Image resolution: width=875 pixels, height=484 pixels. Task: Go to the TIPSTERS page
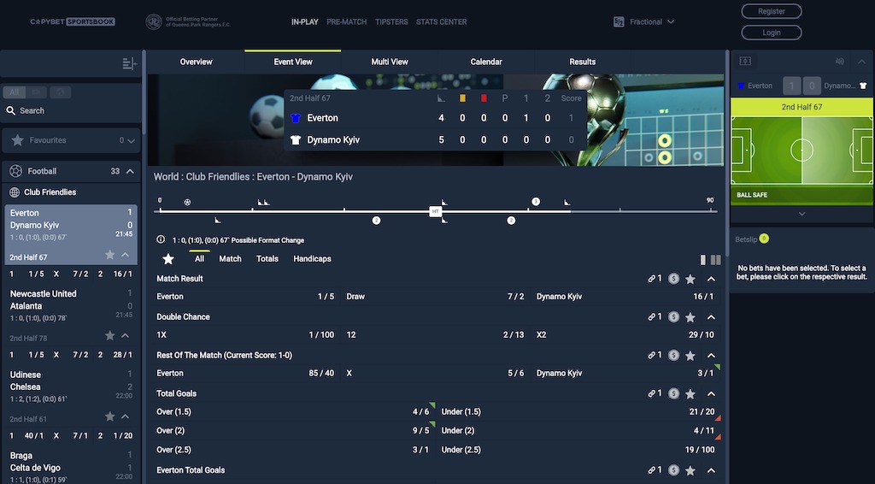click(x=391, y=21)
